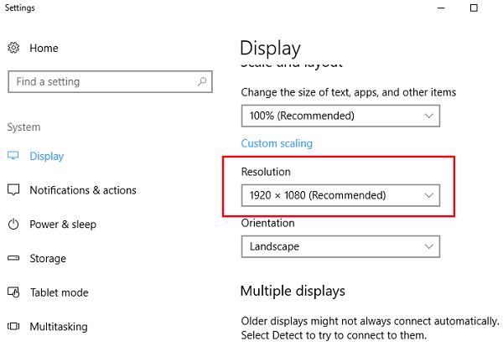Viewport: 503px width, 346px height.
Task: Click the Notifications & actions icon
Action: [x=13, y=190]
